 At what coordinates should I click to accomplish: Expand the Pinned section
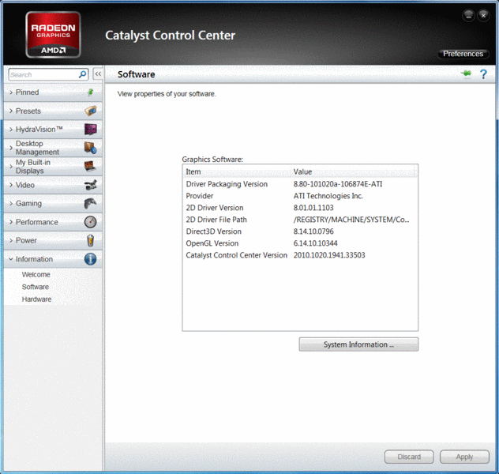[x=53, y=92]
